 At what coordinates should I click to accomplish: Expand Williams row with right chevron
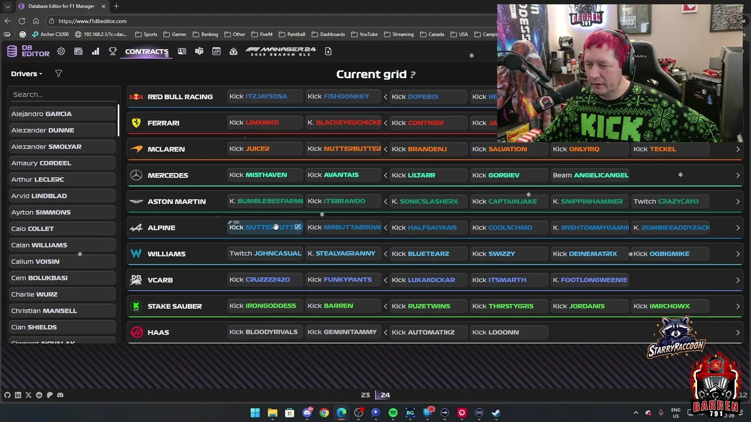738,254
